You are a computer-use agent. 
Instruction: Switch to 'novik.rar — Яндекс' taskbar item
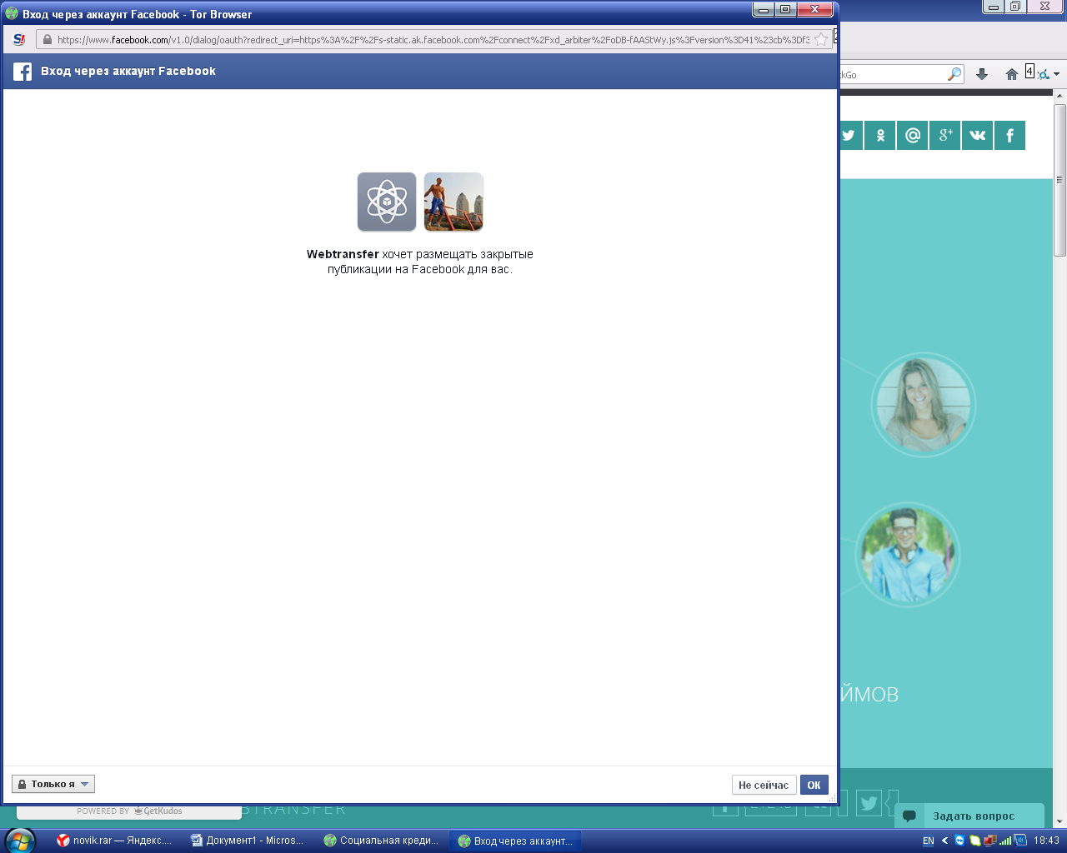(114, 841)
